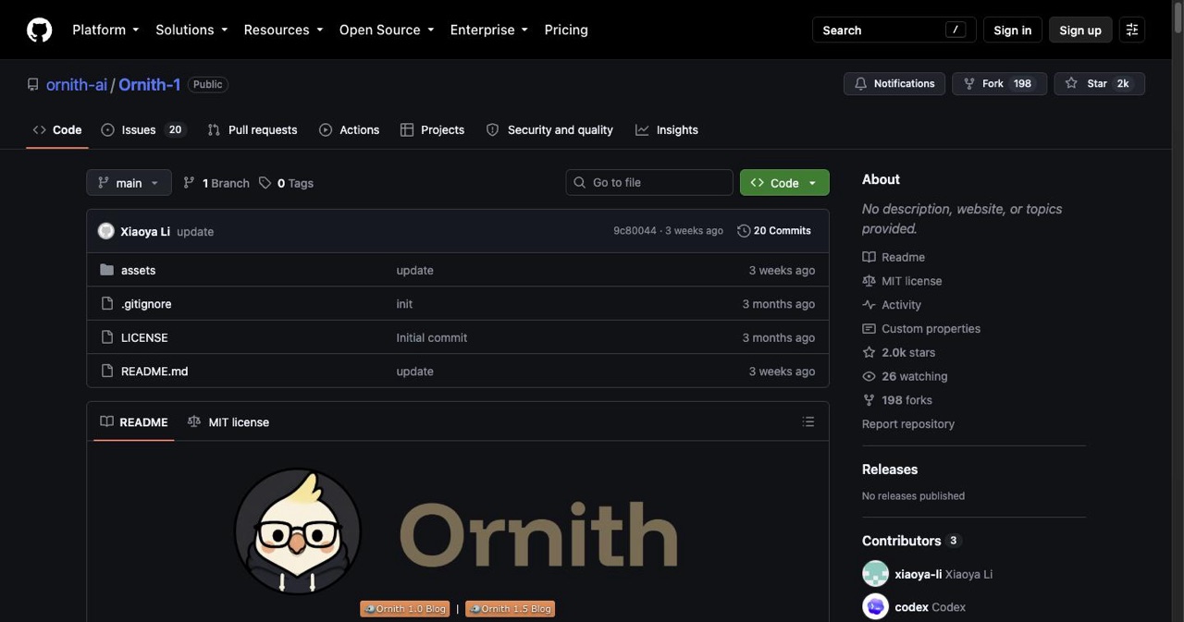Click the Notifications bell button
The width and height of the screenshot is (1184, 622).
[x=894, y=83]
